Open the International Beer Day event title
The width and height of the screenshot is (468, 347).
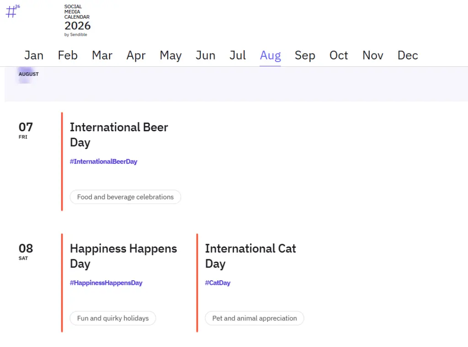click(119, 135)
